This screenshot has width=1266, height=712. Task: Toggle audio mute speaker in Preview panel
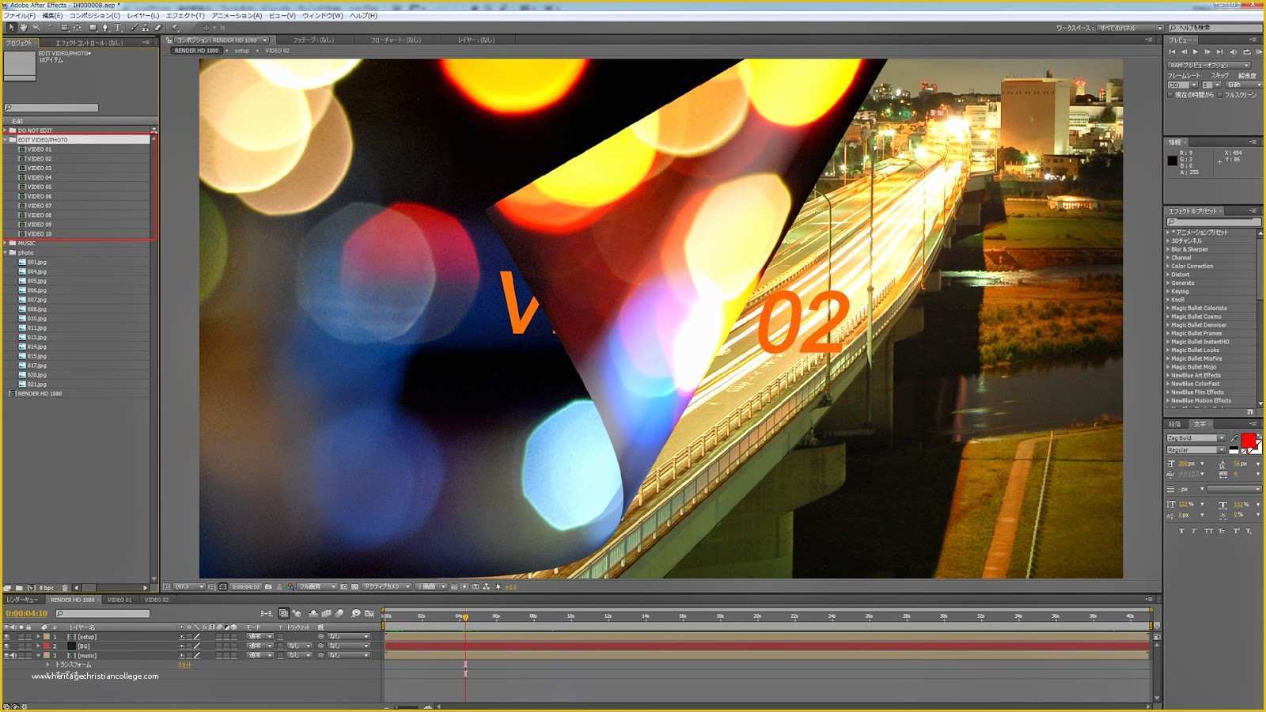coord(1234,52)
